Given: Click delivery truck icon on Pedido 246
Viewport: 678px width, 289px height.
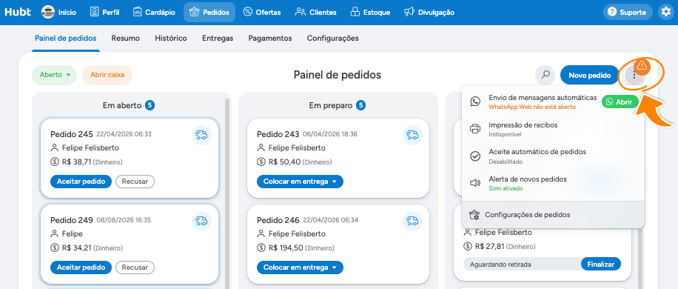Looking at the screenshot, I should pyautogui.click(x=412, y=221).
